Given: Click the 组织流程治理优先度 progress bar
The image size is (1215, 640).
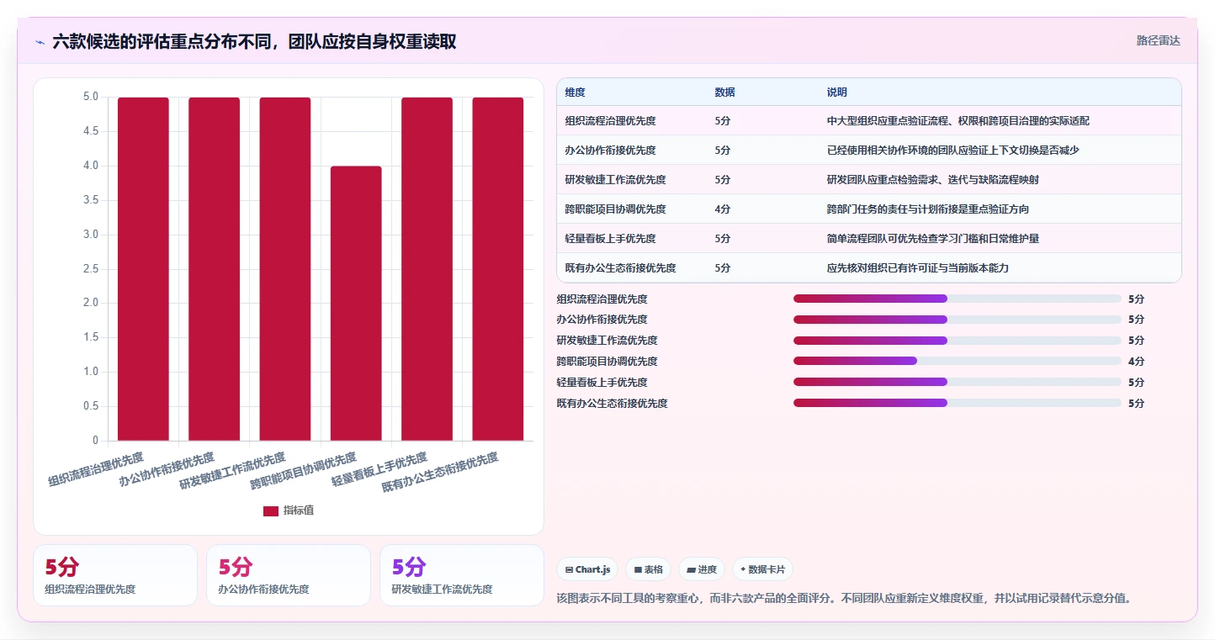Looking at the screenshot, I should (x=958, y=299).
